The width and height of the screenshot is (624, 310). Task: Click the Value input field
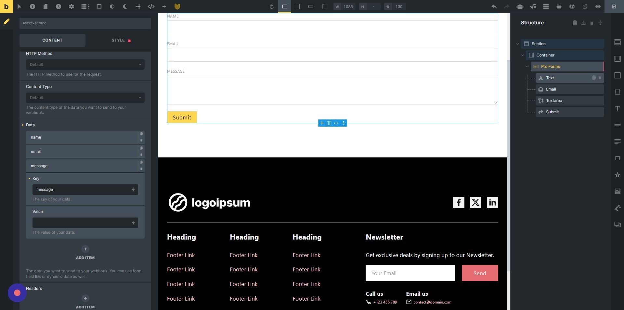point(85,223)
